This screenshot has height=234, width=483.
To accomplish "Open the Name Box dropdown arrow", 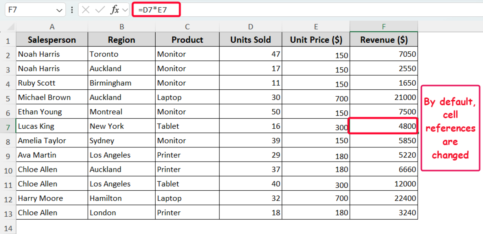I will 60,9.
